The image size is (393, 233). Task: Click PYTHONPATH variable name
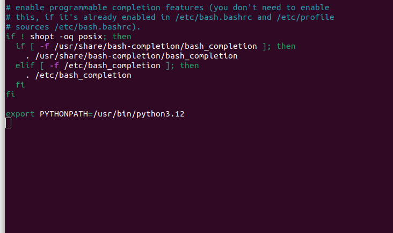[64, 114]
